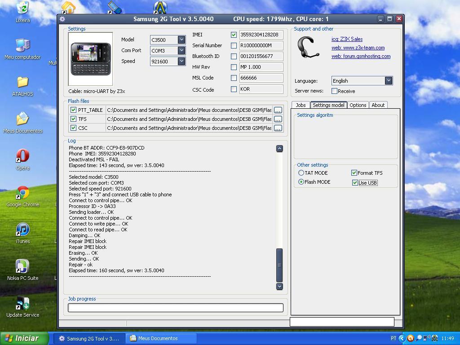This screenshot has width=460, height=345.
Task: Toggle the Use USB checkbox
Action: [355, 183]
